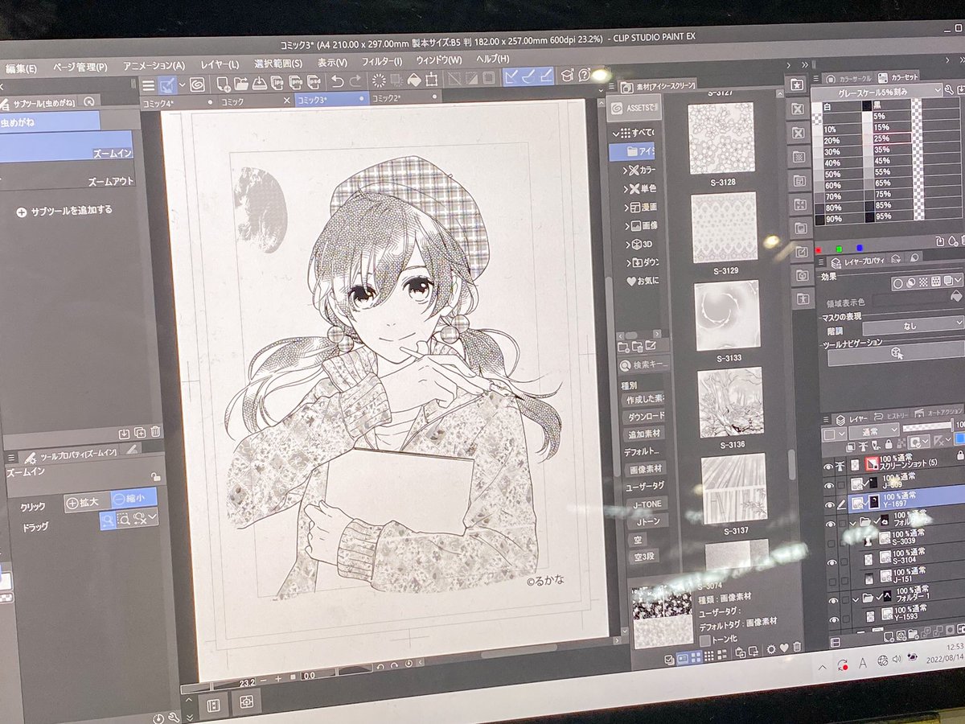Hide the スクリーンショット (5) layer
The height and width of the screenshot is (724, 965).
point(829,466)
